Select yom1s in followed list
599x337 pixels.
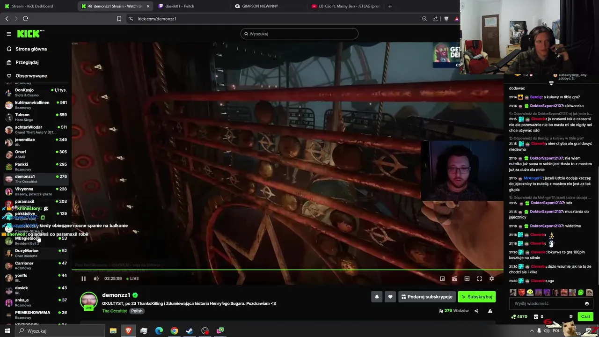coord(36,278)
